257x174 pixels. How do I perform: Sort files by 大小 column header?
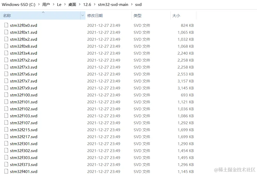(x=183, y=15)
